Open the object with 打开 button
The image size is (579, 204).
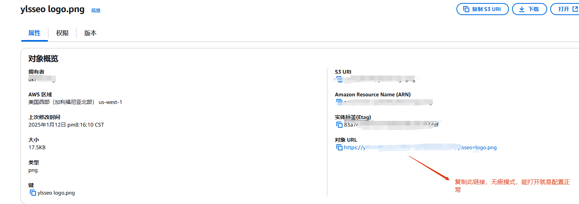pos(565,9)
